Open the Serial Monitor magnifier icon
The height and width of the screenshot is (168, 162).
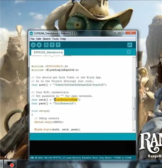click(x=130, y=45)
